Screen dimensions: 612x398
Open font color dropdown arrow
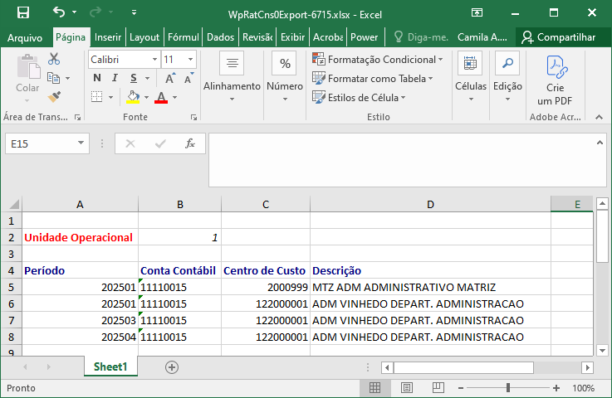pos(175,97)
